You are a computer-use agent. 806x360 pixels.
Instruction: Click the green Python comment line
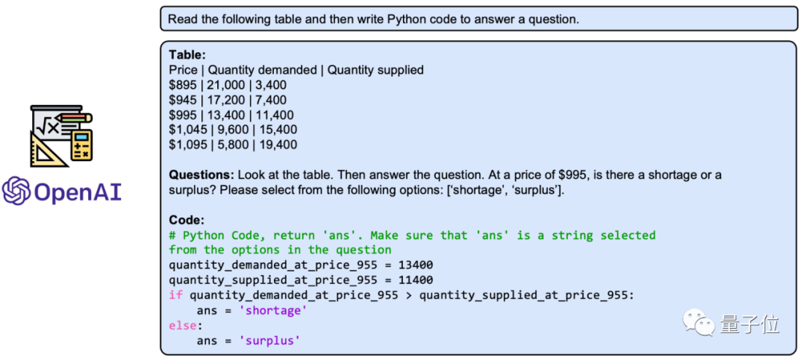click(x=412, y=243)
